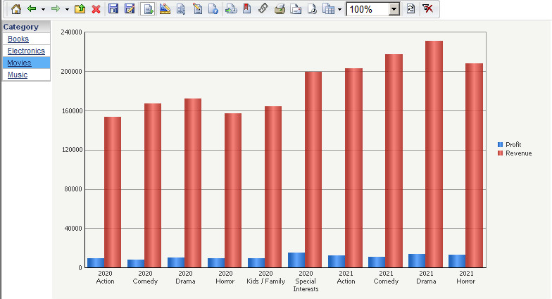Go up one folder level icon
Image resolution: width=552 pixels, height=299 pixels.
[x=80, y=8]
